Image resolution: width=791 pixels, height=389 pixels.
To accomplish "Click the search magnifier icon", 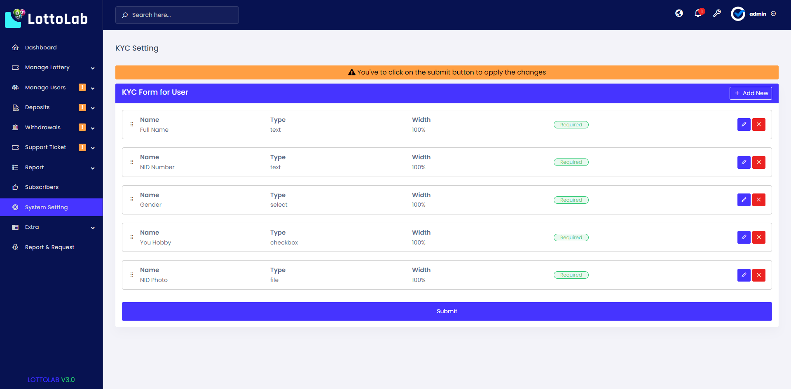I will [x=125, y=15].
